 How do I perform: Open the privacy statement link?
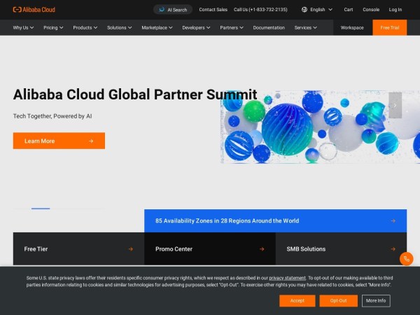[x=287, y=278]
